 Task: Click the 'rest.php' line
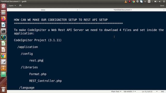(x=36, y=60)
